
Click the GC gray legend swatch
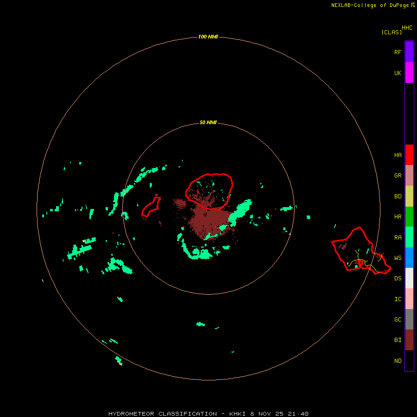tap(409, 319)
